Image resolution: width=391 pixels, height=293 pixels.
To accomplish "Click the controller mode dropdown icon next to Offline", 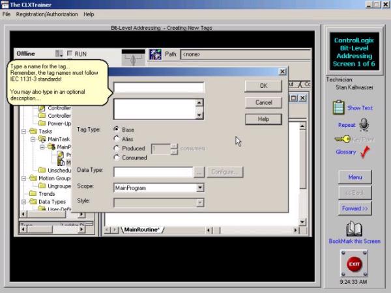I will pyautogui.click(x=59, y=53).
